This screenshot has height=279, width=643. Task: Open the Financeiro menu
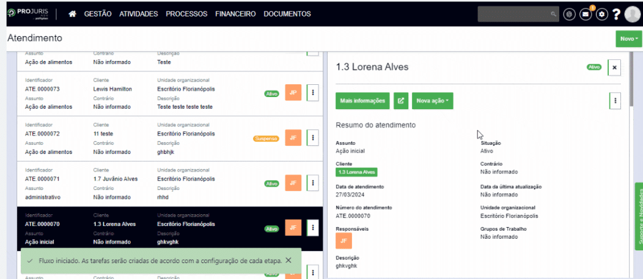tap(235, 14)
